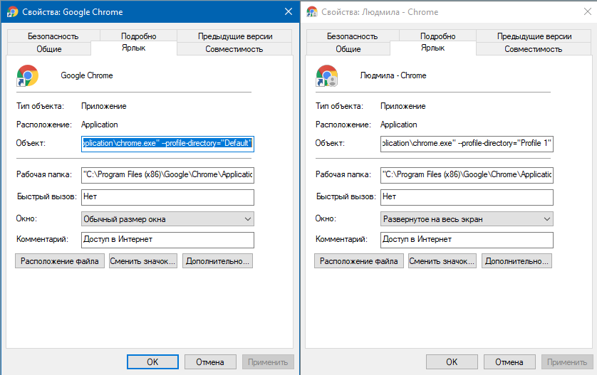The image size is (597, 375).
Task: Click Быстрый вызов field in Google Chrome window
Action: 167,197
